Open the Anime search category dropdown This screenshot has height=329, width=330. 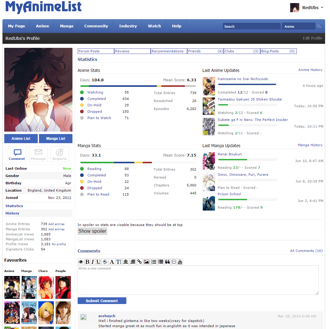click(x=298, y=27)
